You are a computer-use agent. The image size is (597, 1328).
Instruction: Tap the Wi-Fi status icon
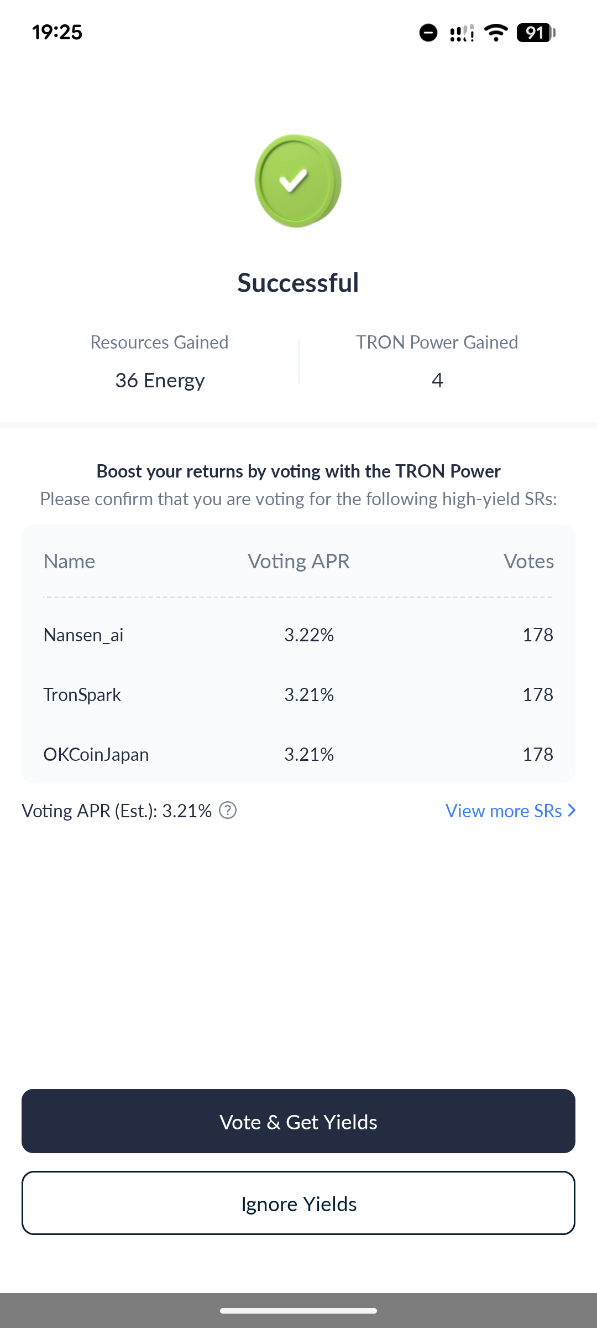[x=496, y=33]
